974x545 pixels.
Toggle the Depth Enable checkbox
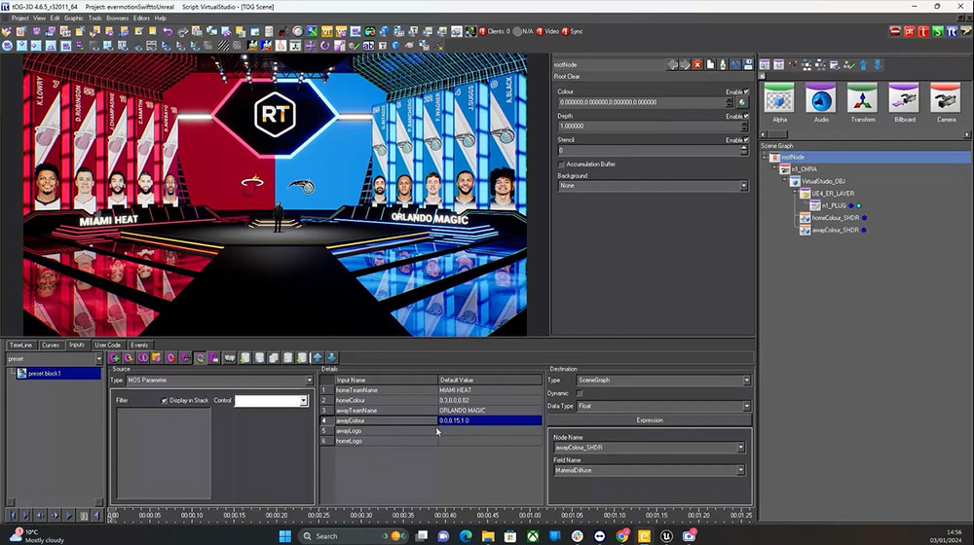(746, 116)
